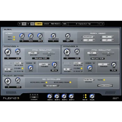Screen dimensions: 122x122
Task: Adjust Doubling Width knob in Pitch/Voice A
Action: pos(30,68)
